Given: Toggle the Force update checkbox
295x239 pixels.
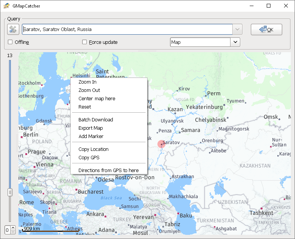Looking at the screenshot, I should click(x=85, y=42).
